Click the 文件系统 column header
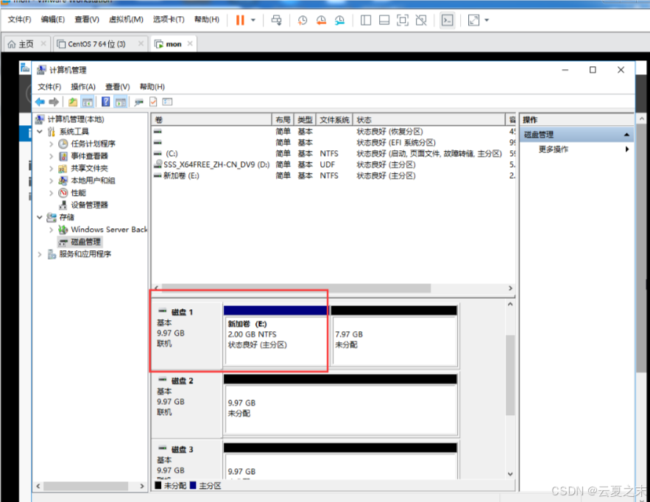 334,120
